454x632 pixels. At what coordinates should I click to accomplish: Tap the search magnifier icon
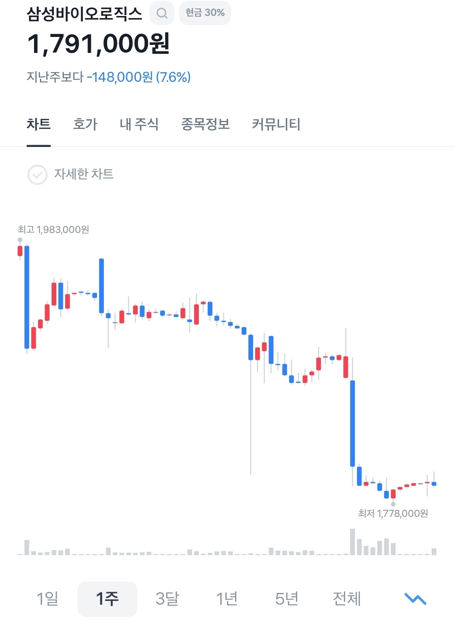pyautogui.click(x=162, y=13)
